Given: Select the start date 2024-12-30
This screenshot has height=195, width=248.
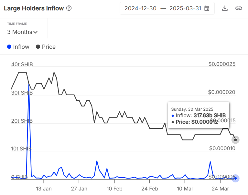Looking at the screenshot, I should [140, 8].
